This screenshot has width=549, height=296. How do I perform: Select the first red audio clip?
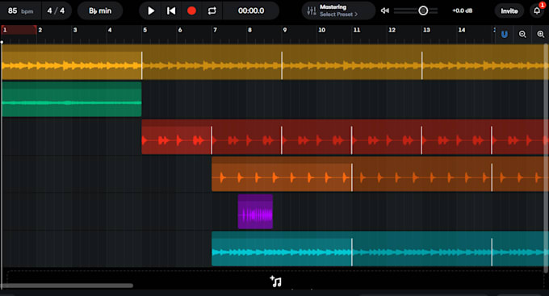pyautogui.click(x=177, y=137)
